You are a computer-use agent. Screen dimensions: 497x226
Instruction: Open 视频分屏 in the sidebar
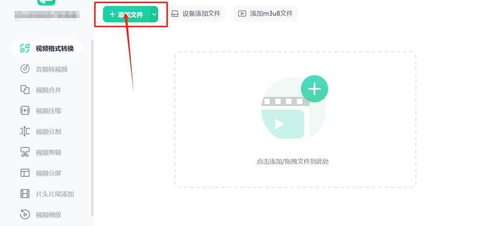point(46,173)
